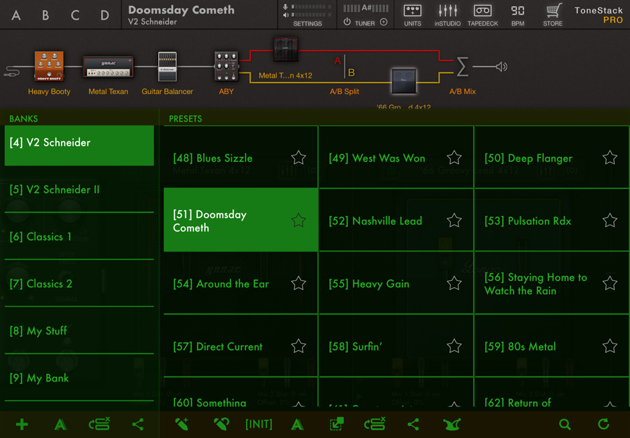Share the selected bank
630x438 pixels.
coord(138,425)
